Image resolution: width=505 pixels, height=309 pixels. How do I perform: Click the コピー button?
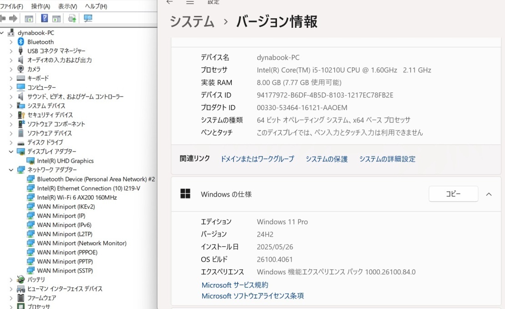tap(453, 194)
